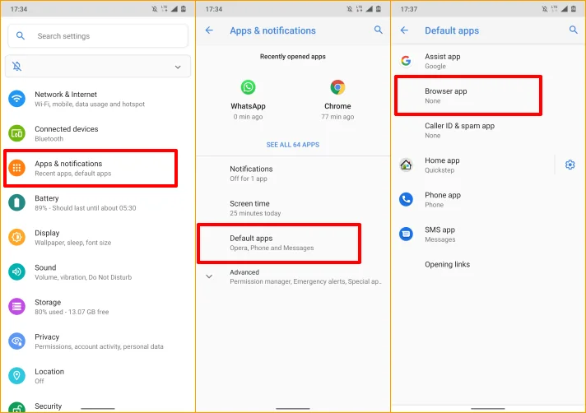Go back from Apps & notifications screen
The image size is (586, 413).
point(209,30)
